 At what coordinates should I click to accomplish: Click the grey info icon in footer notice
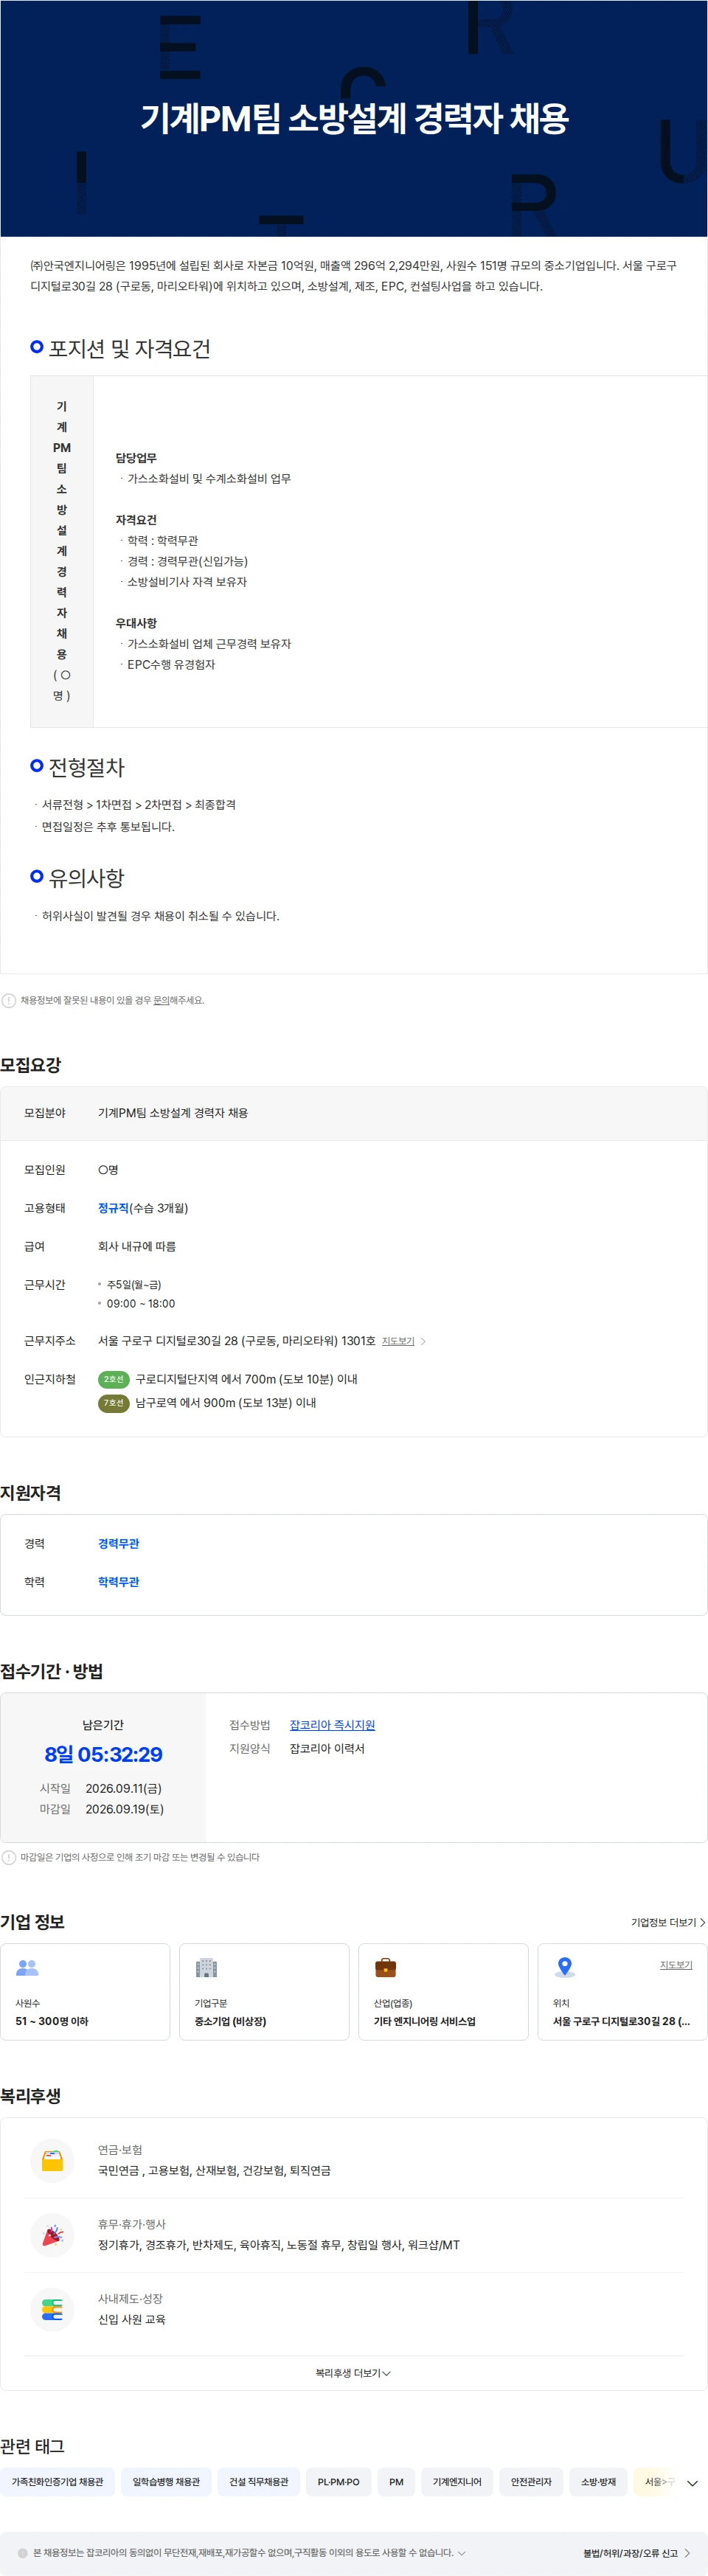pyautogui.click(x=23, y=2553)
